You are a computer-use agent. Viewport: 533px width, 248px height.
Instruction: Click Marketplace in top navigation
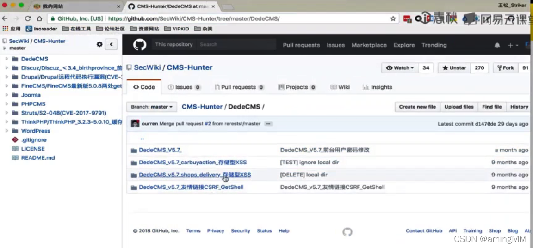point(369,45)
